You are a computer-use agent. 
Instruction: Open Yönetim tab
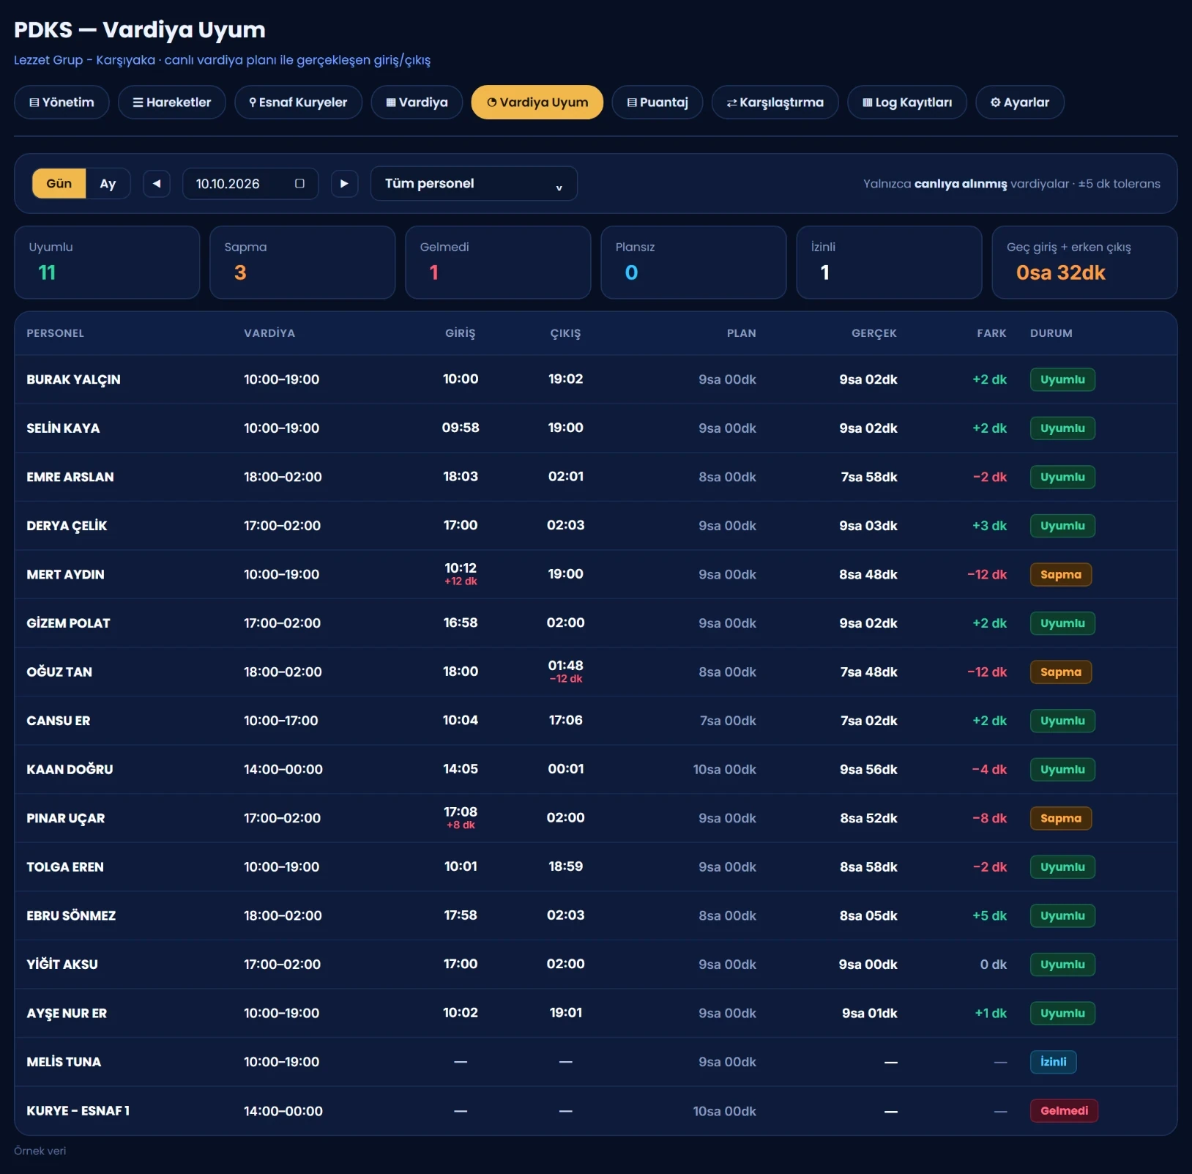point(62,103)
